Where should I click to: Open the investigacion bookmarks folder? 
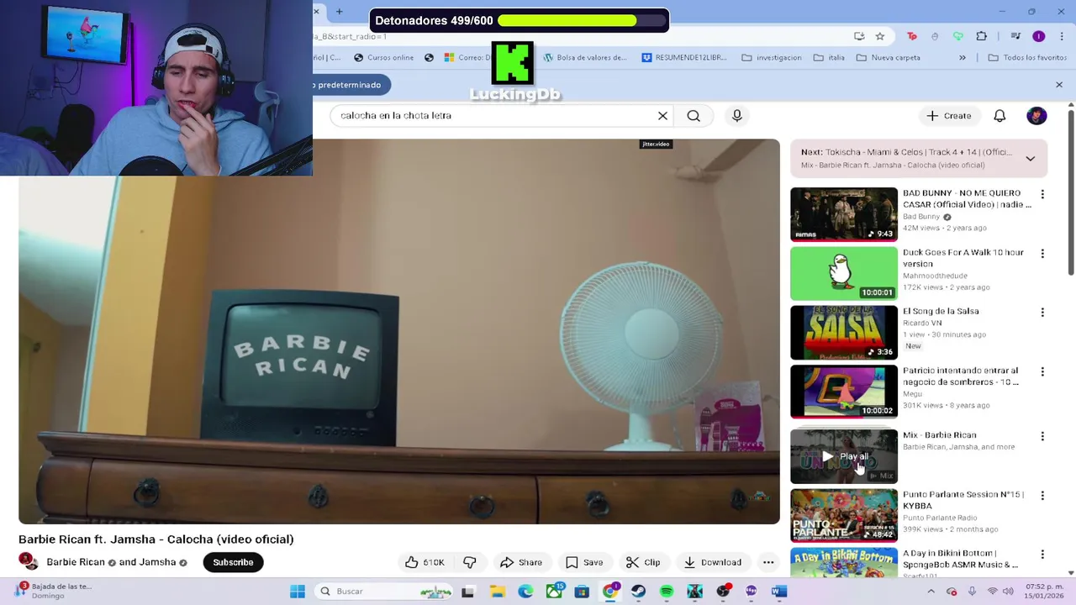tap(772, 58)
